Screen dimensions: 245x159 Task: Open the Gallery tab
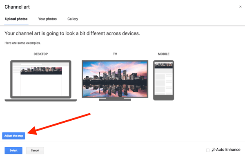pyautogui.click(x=73, y=19)
